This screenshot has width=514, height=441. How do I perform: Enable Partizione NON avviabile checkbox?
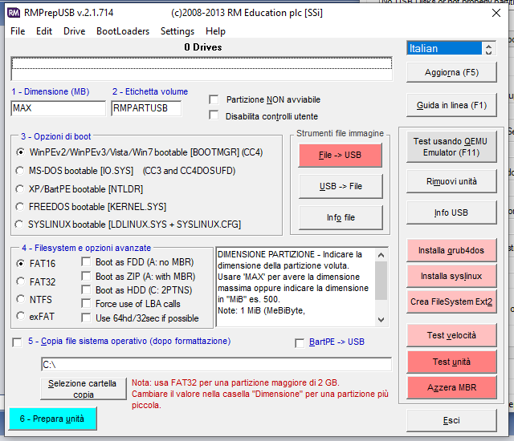click(x=214, y=99)
